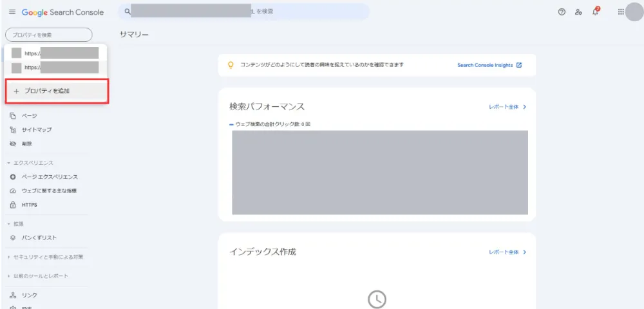Open the Google apps grid

tap(621, 12)
